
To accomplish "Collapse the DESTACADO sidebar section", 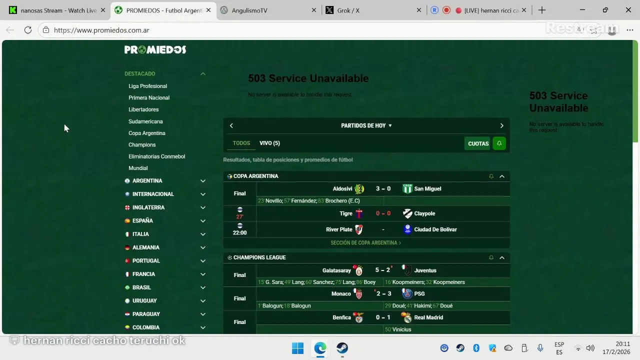I will pyautogui.click(x=203, y=73).
